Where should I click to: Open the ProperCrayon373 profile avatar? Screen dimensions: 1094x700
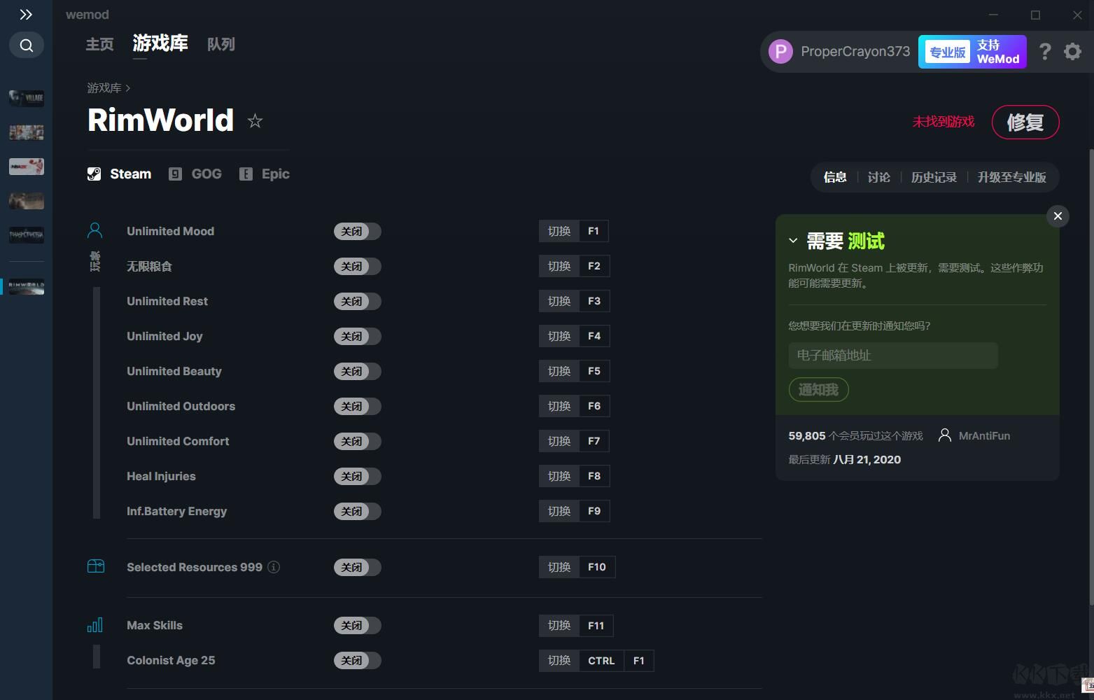tap(780, 51)
